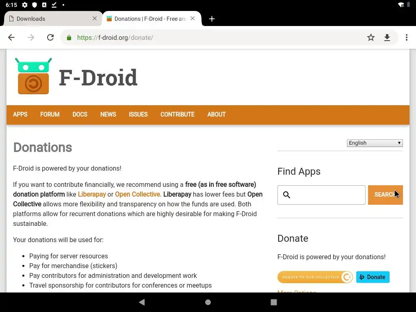Follow the Open Collective link
The height and width of the screenshot is (312, 416).
(137, 194)
